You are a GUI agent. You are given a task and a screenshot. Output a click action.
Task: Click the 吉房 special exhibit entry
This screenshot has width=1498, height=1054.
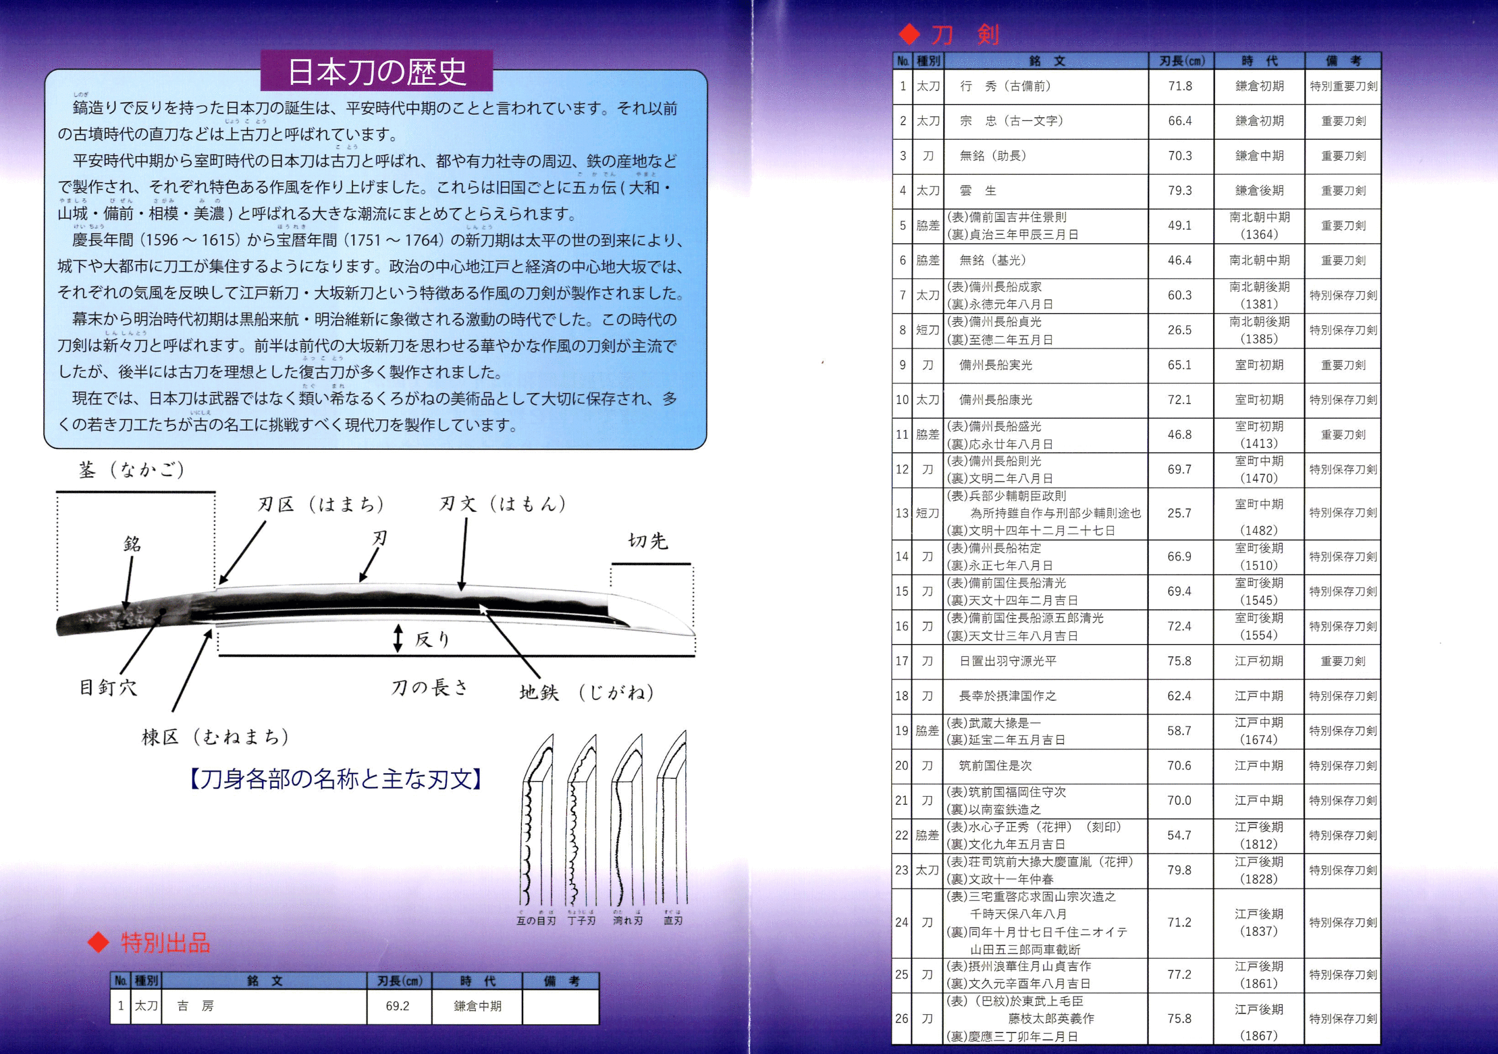[x=195, y=1005]
